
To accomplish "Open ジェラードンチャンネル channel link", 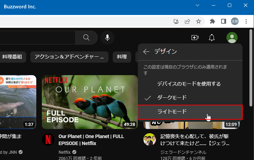I will point(183,152).
